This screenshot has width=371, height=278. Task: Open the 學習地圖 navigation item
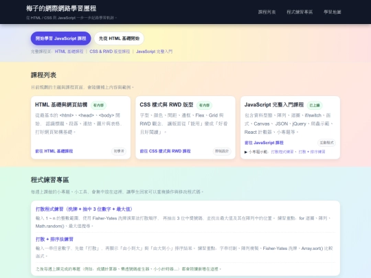tap(333, 12)
